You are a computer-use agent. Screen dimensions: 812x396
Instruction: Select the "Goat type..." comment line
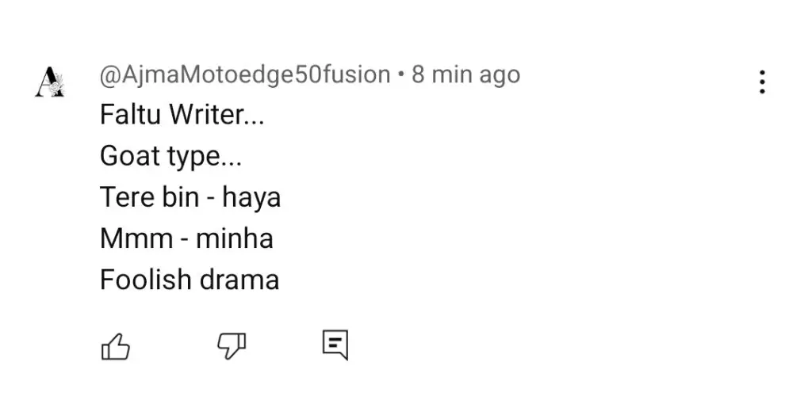pos(171,156)
